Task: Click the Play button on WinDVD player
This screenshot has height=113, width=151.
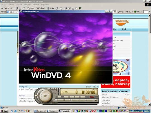Action: [x=45, y=96]
